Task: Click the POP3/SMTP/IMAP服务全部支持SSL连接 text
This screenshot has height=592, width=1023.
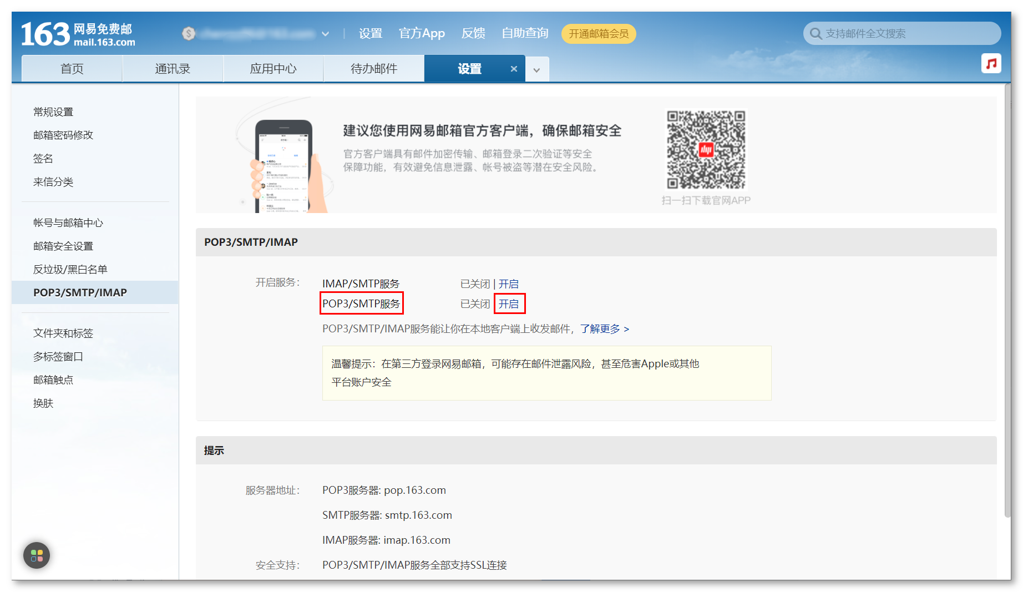Action: pos(415,565)
